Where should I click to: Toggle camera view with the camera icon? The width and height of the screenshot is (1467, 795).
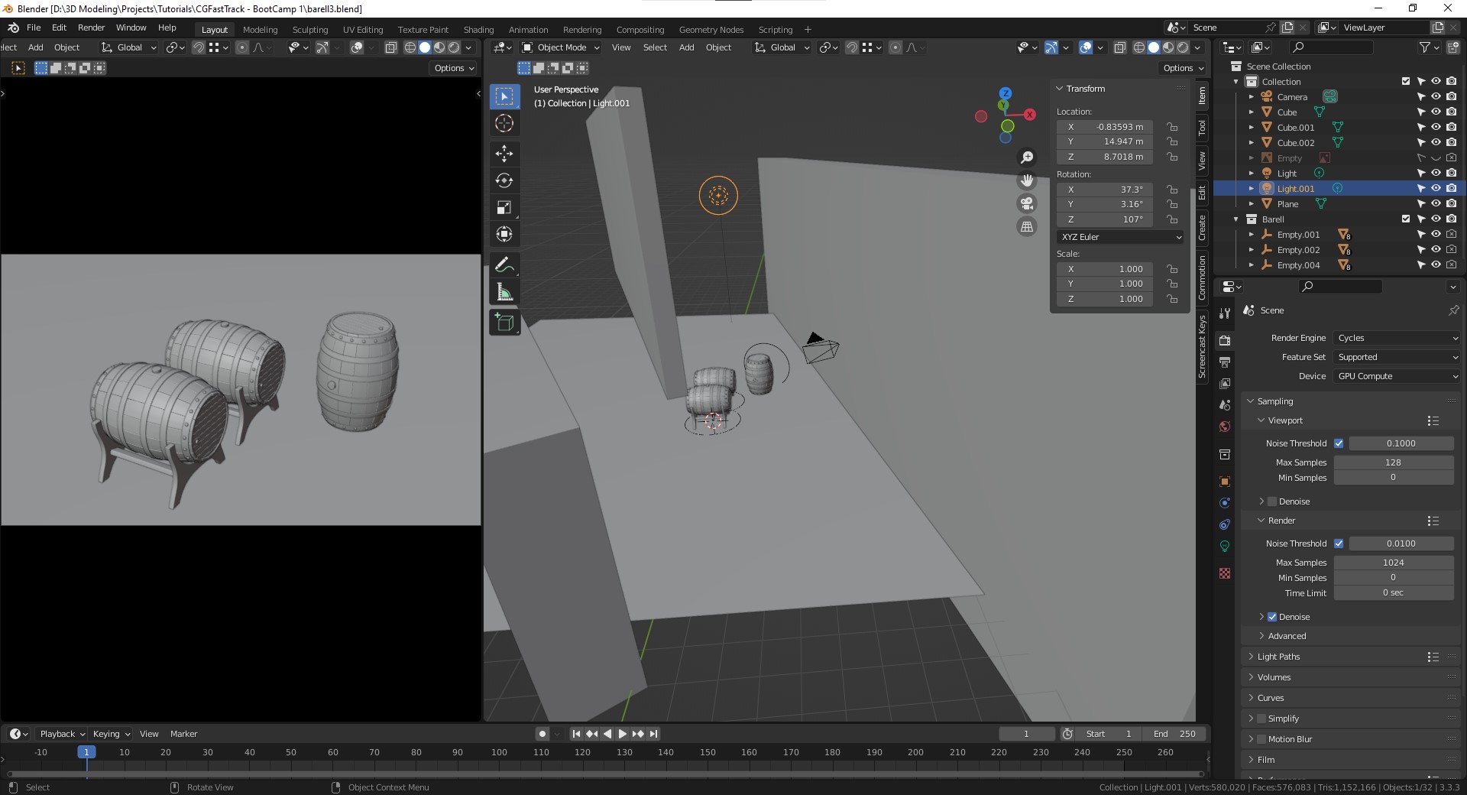click(x=1027, y=203)
